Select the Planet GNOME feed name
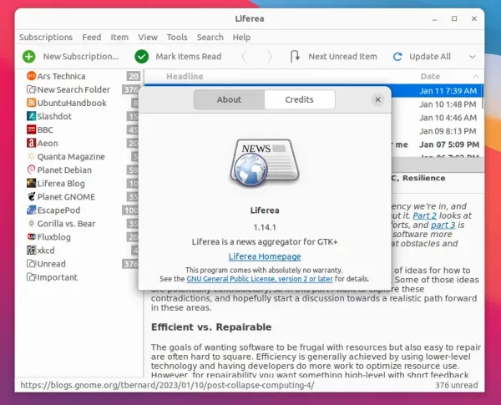 coord(66,197)
